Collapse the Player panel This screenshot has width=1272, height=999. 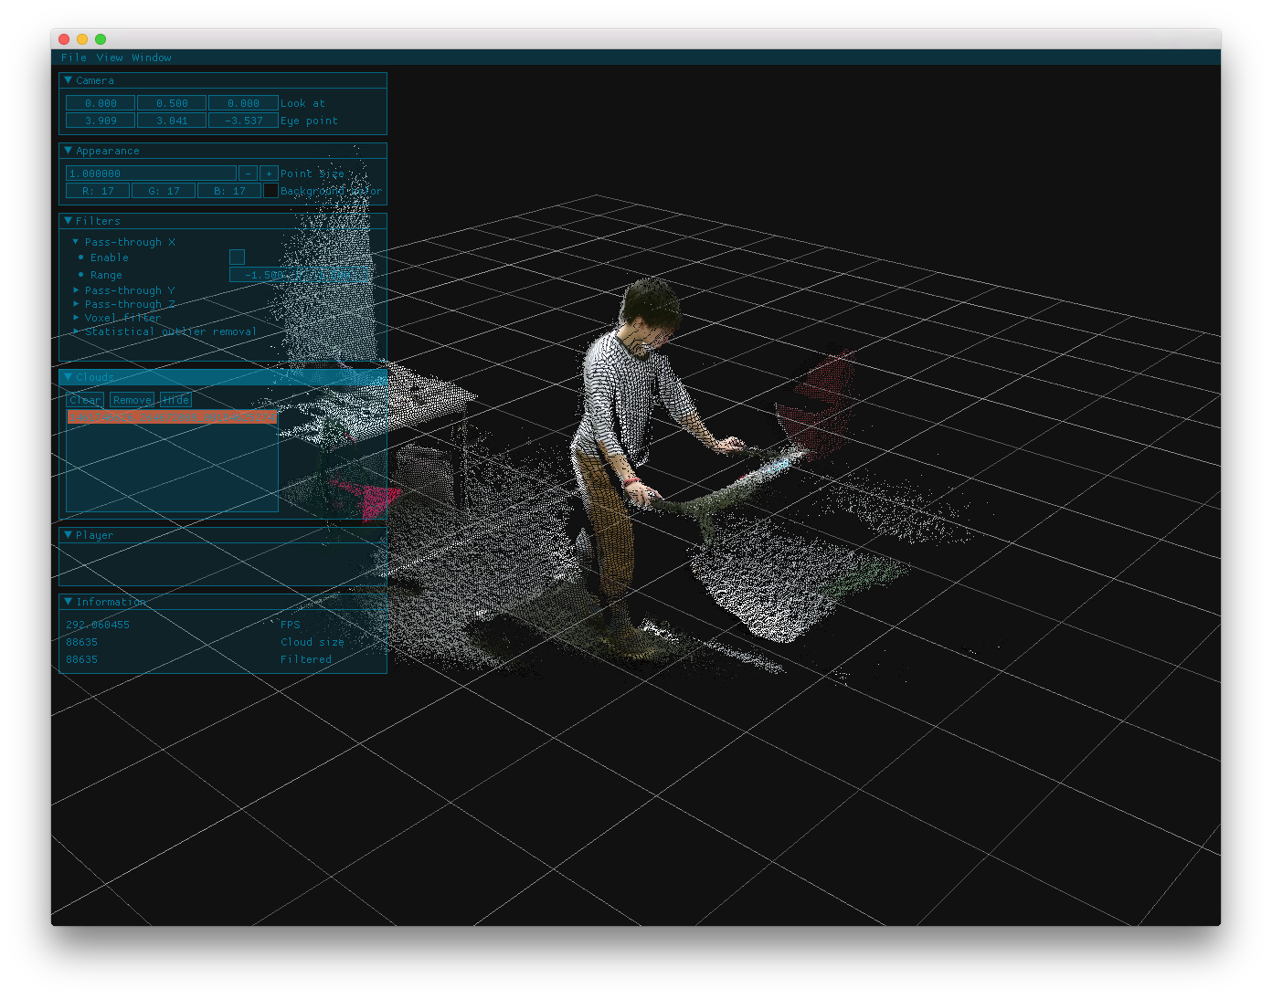(68, 535)
